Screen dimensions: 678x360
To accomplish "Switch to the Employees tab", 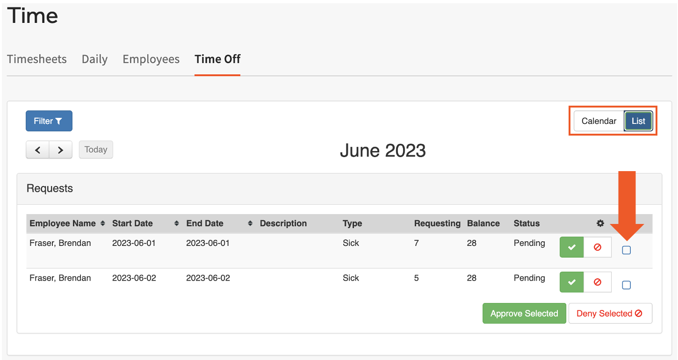I will pyautogui.click(x=151, y=59).
